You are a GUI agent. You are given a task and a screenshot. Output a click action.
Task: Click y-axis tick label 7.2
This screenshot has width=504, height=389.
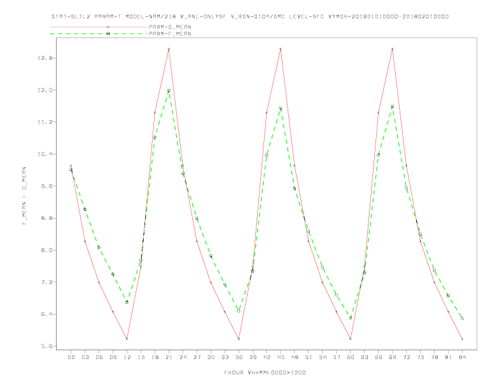pyautogui.click(x=46, y=282)
